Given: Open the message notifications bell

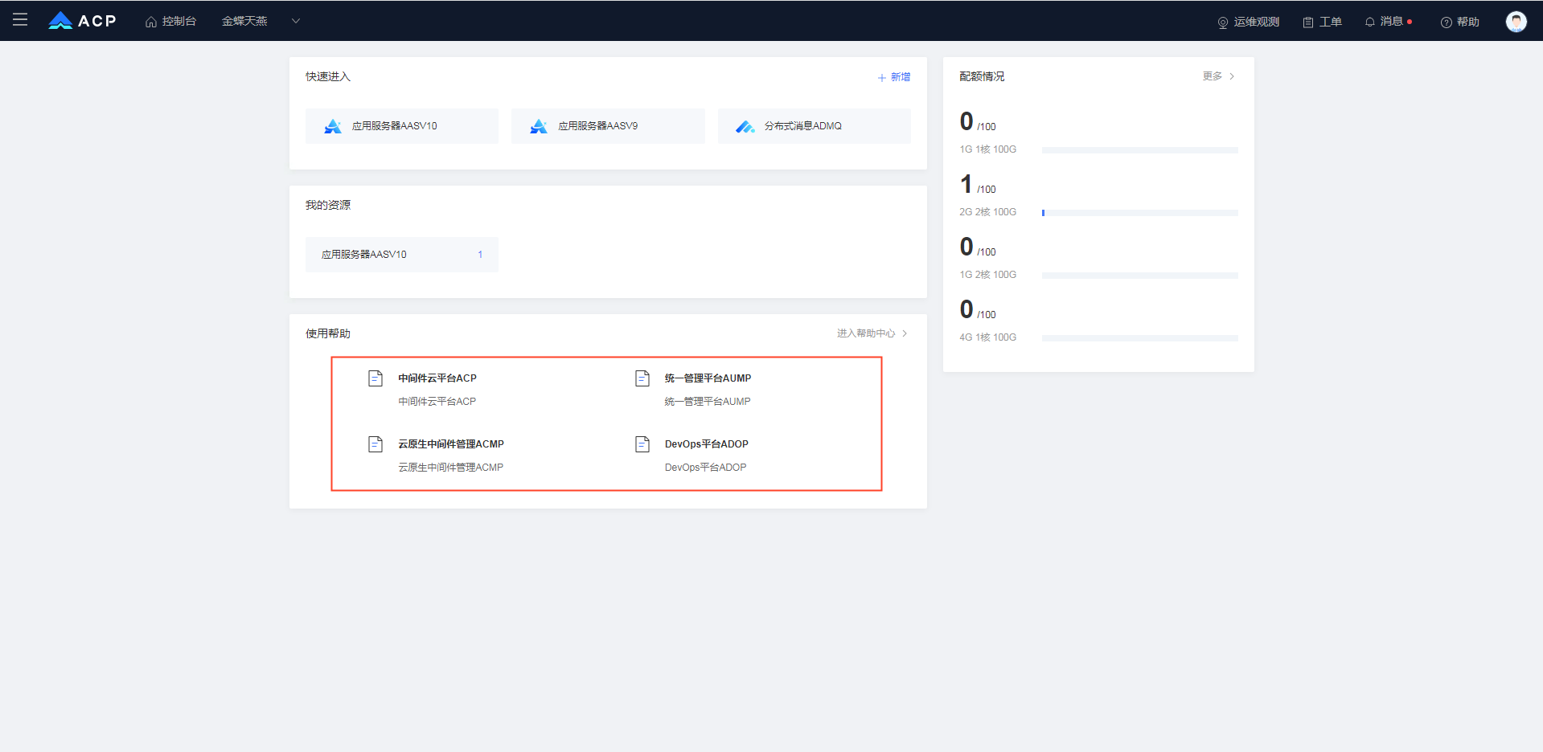Looking at the screenshot, I should (1370, 22).
